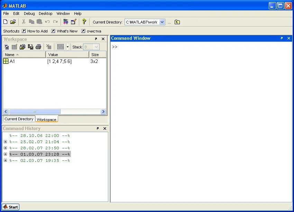This screenshot has width=294, height=212.
Task: Click the очистка shortcut
Action: (x=91, y=31)
